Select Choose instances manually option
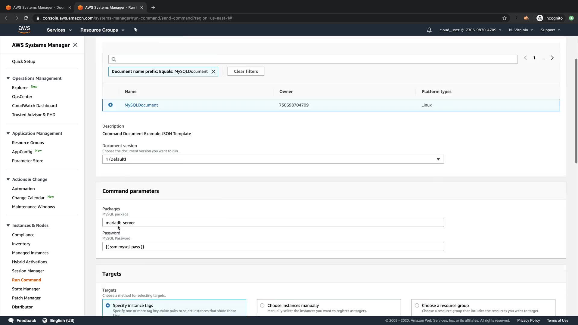 click(262, 305)
